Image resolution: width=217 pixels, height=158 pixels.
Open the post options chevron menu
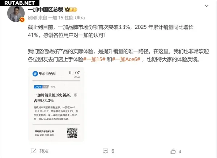coord(207,6)
